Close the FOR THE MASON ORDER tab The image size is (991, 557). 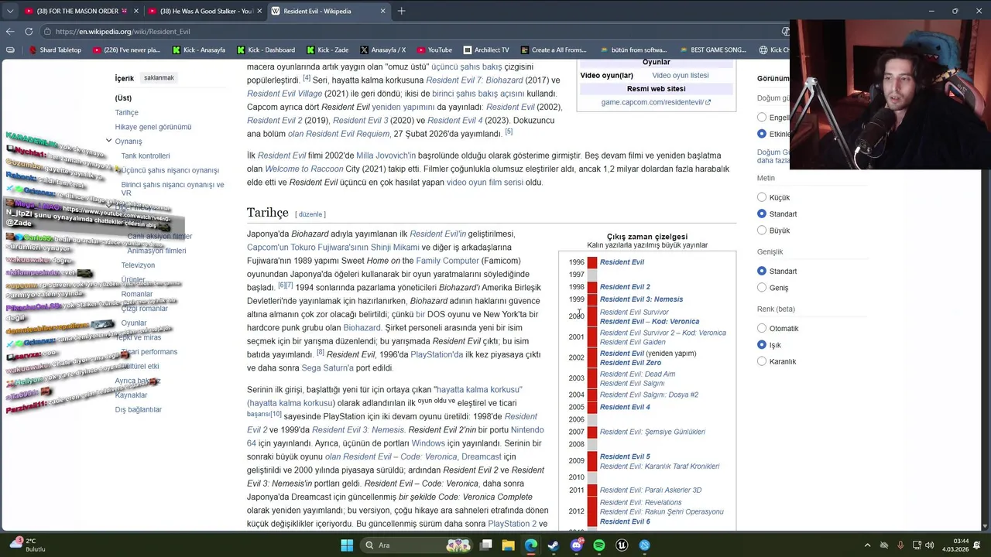coord(136,11)
